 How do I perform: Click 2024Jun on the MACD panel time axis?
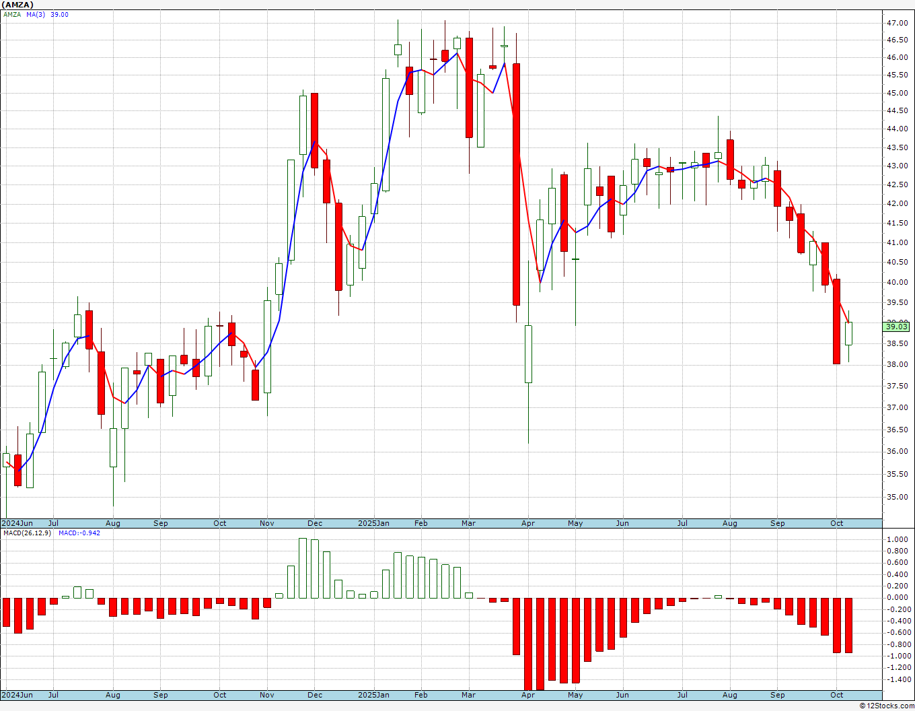(x=17, y=695)
